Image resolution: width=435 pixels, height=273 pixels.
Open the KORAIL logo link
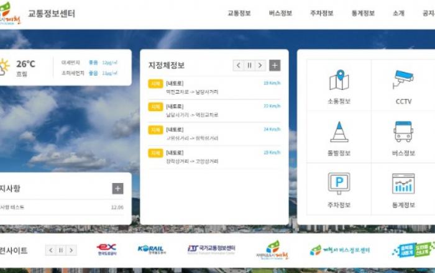152,249
